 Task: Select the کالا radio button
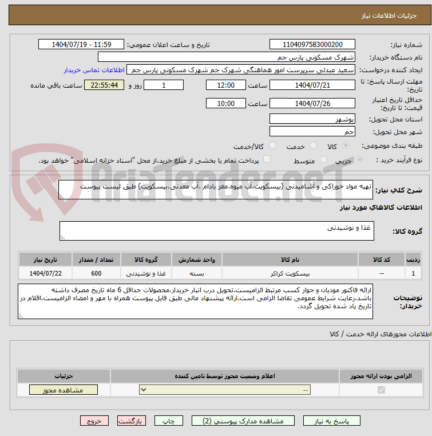(346, 146)
